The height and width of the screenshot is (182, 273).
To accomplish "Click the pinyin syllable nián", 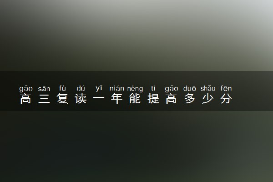I will click(117, 88).
